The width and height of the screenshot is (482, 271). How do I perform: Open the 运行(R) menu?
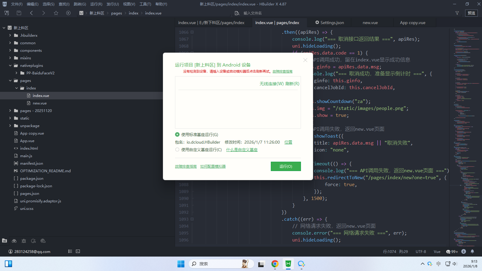[96, 4]
